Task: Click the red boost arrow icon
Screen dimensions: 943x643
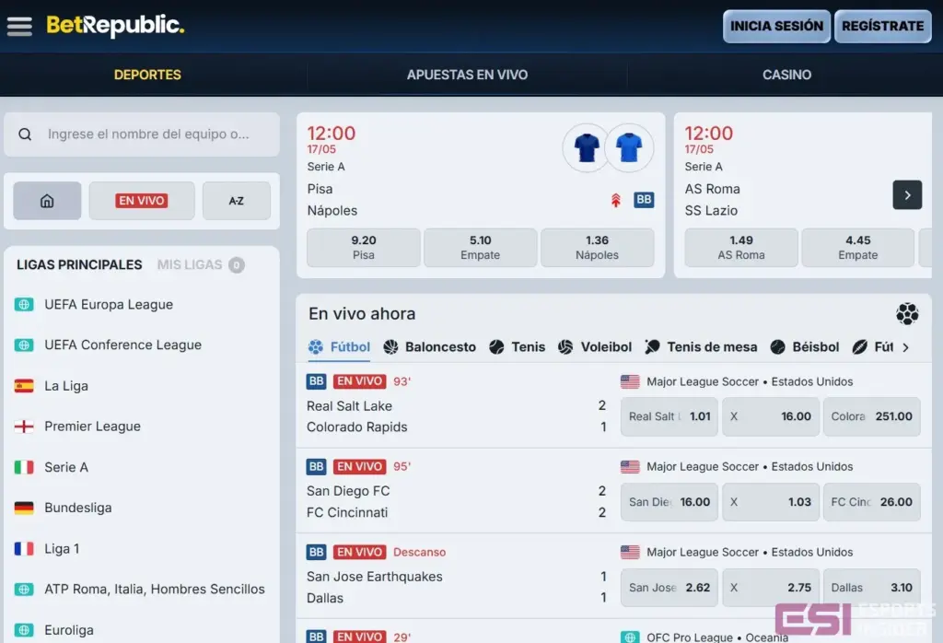Action: pos(615,200)
